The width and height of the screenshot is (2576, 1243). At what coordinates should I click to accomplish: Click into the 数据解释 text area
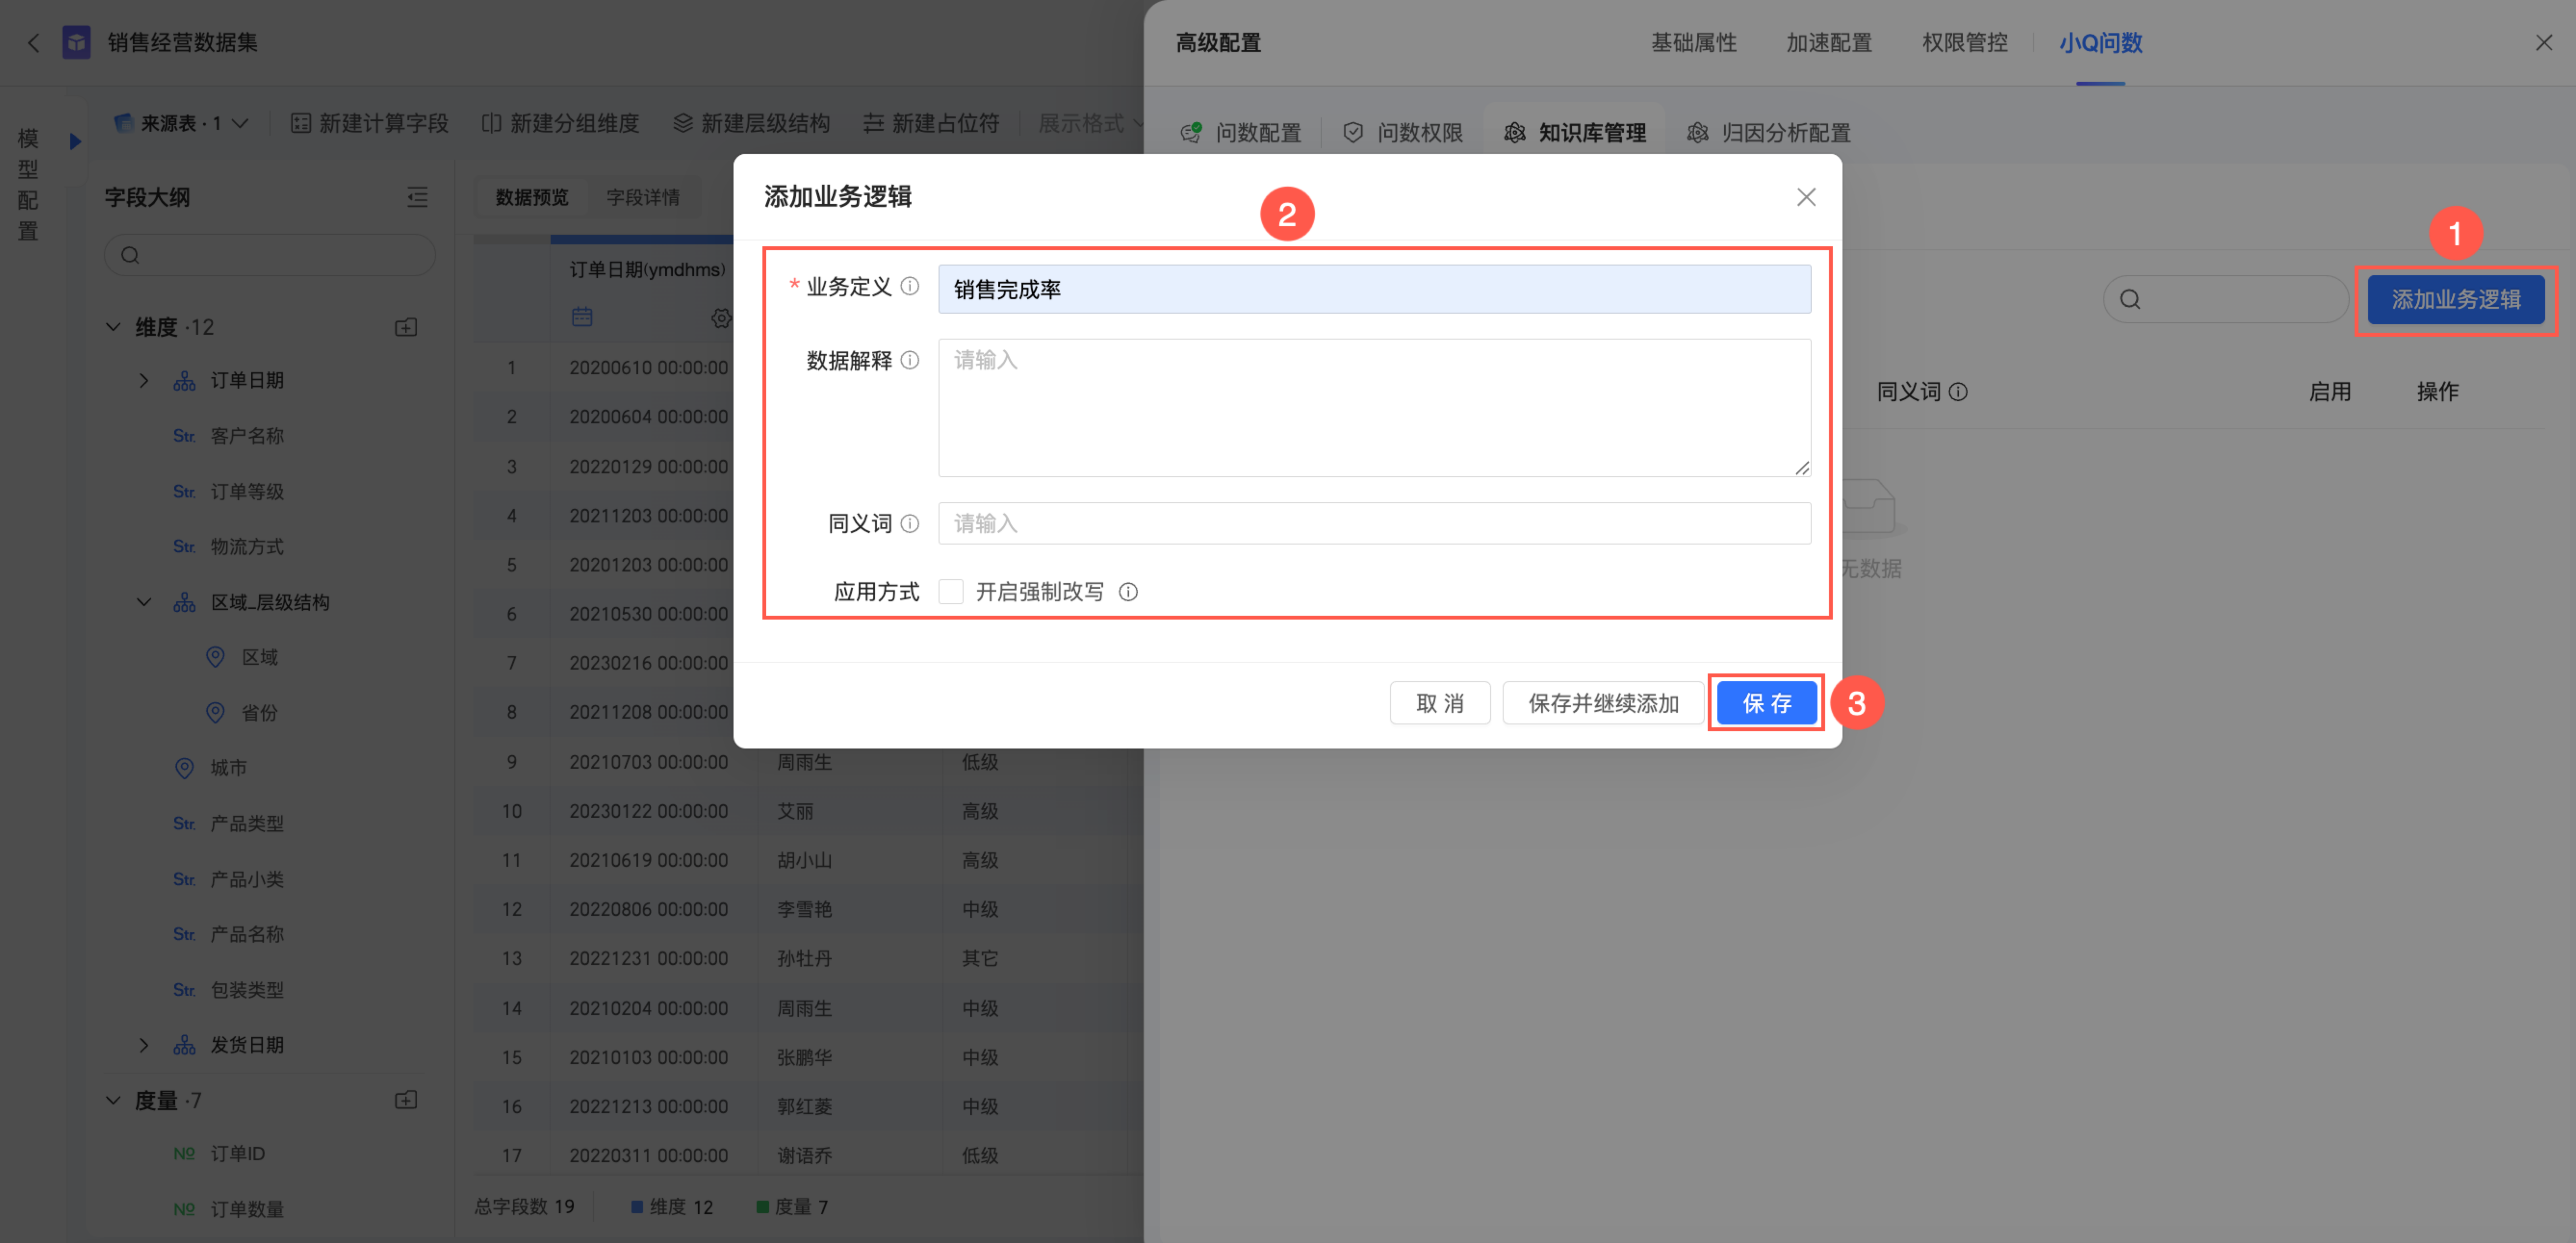click(1373, 407)
